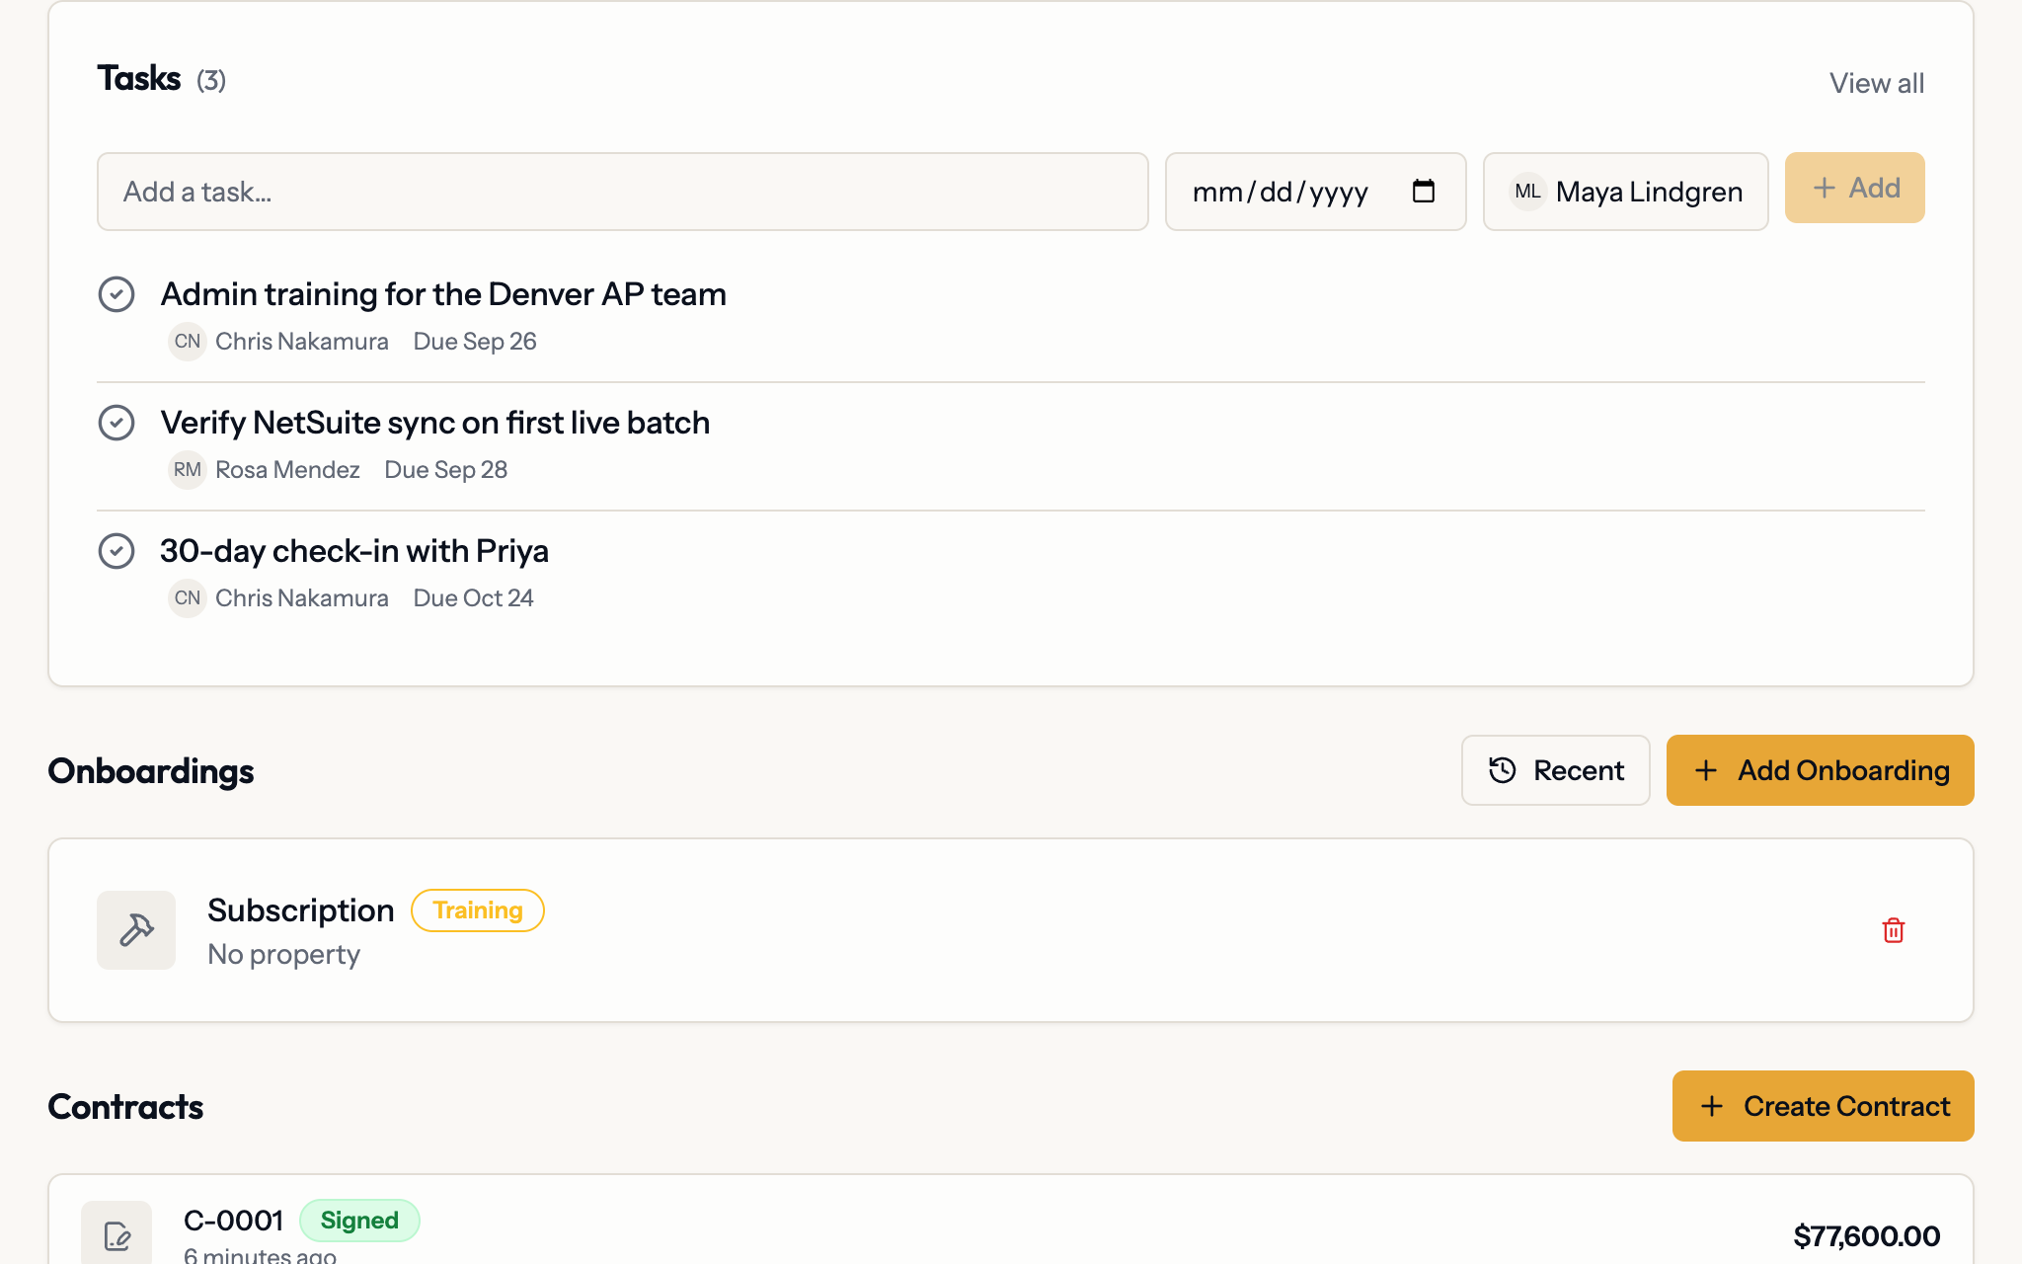The width and height of the screenshot is (2022, 1264).
Task: Click the Add task button
Action: point(1854,188)
